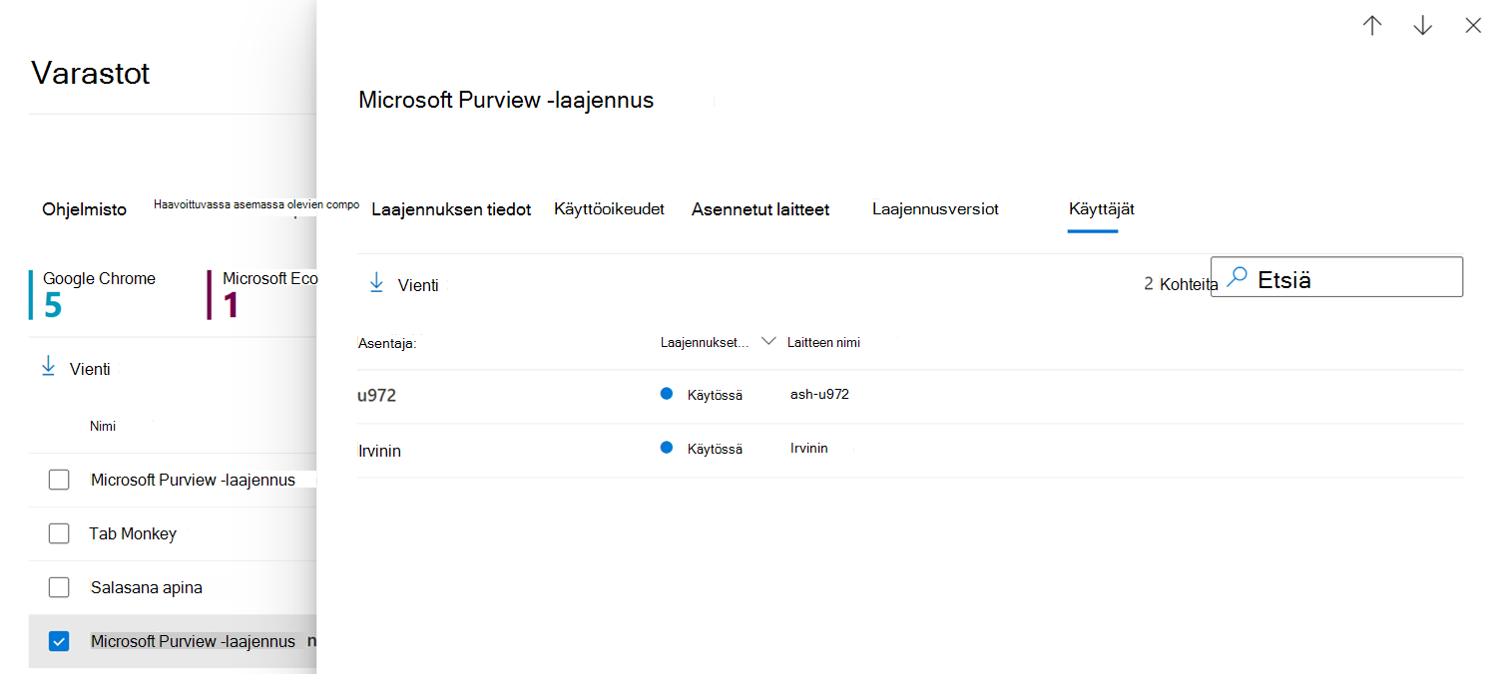Click the Laitteen nimi column header

click(823, 342)
